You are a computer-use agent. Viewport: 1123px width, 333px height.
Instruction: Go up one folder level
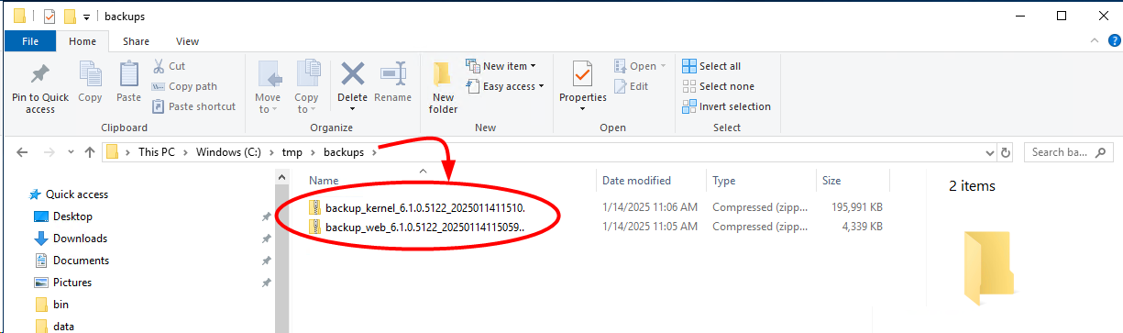(x=89, y=152)
